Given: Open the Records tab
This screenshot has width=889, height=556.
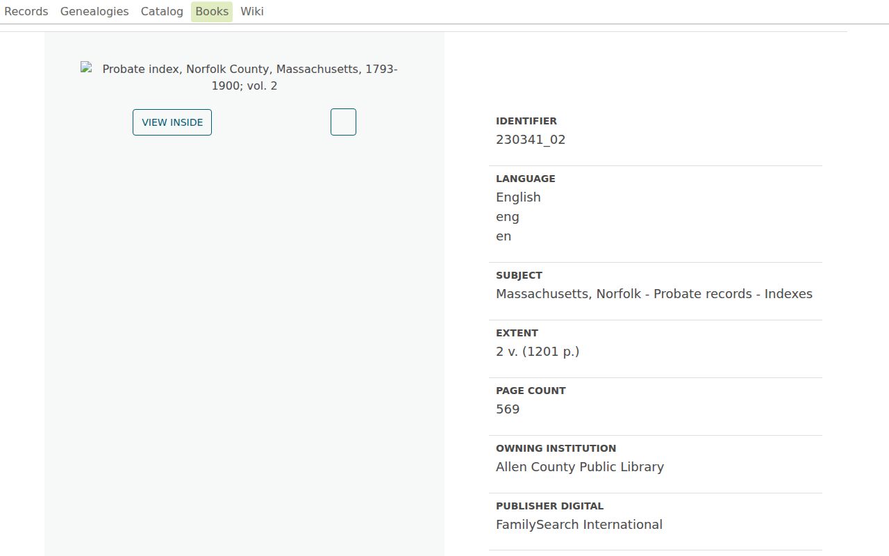Looking at the screenshot, I should (x=26, y=11).
